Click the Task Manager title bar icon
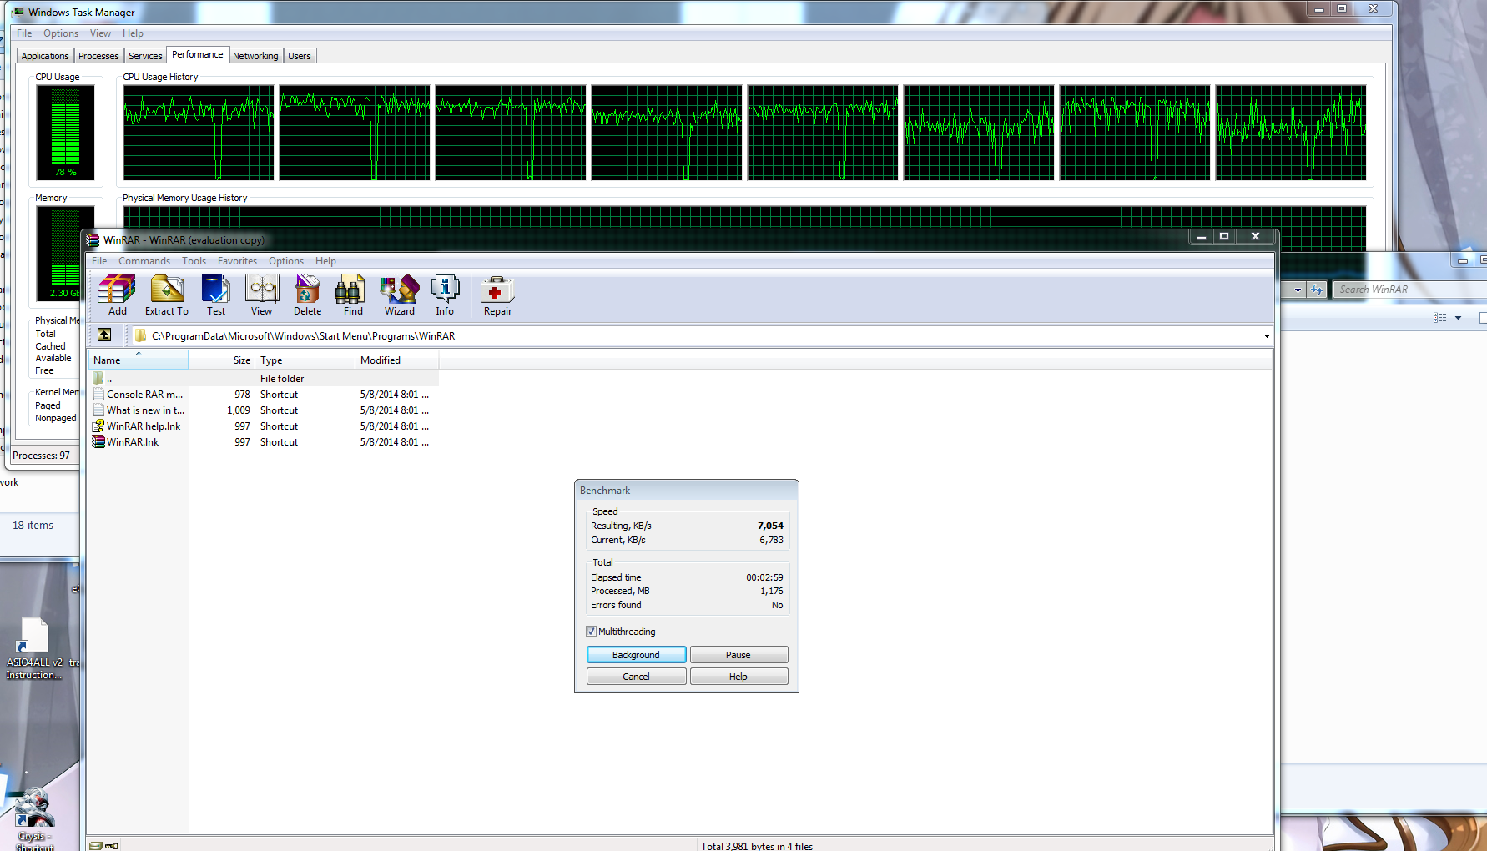The width and height of the screenshot is (1487, 851). click(x=18, y=12)
